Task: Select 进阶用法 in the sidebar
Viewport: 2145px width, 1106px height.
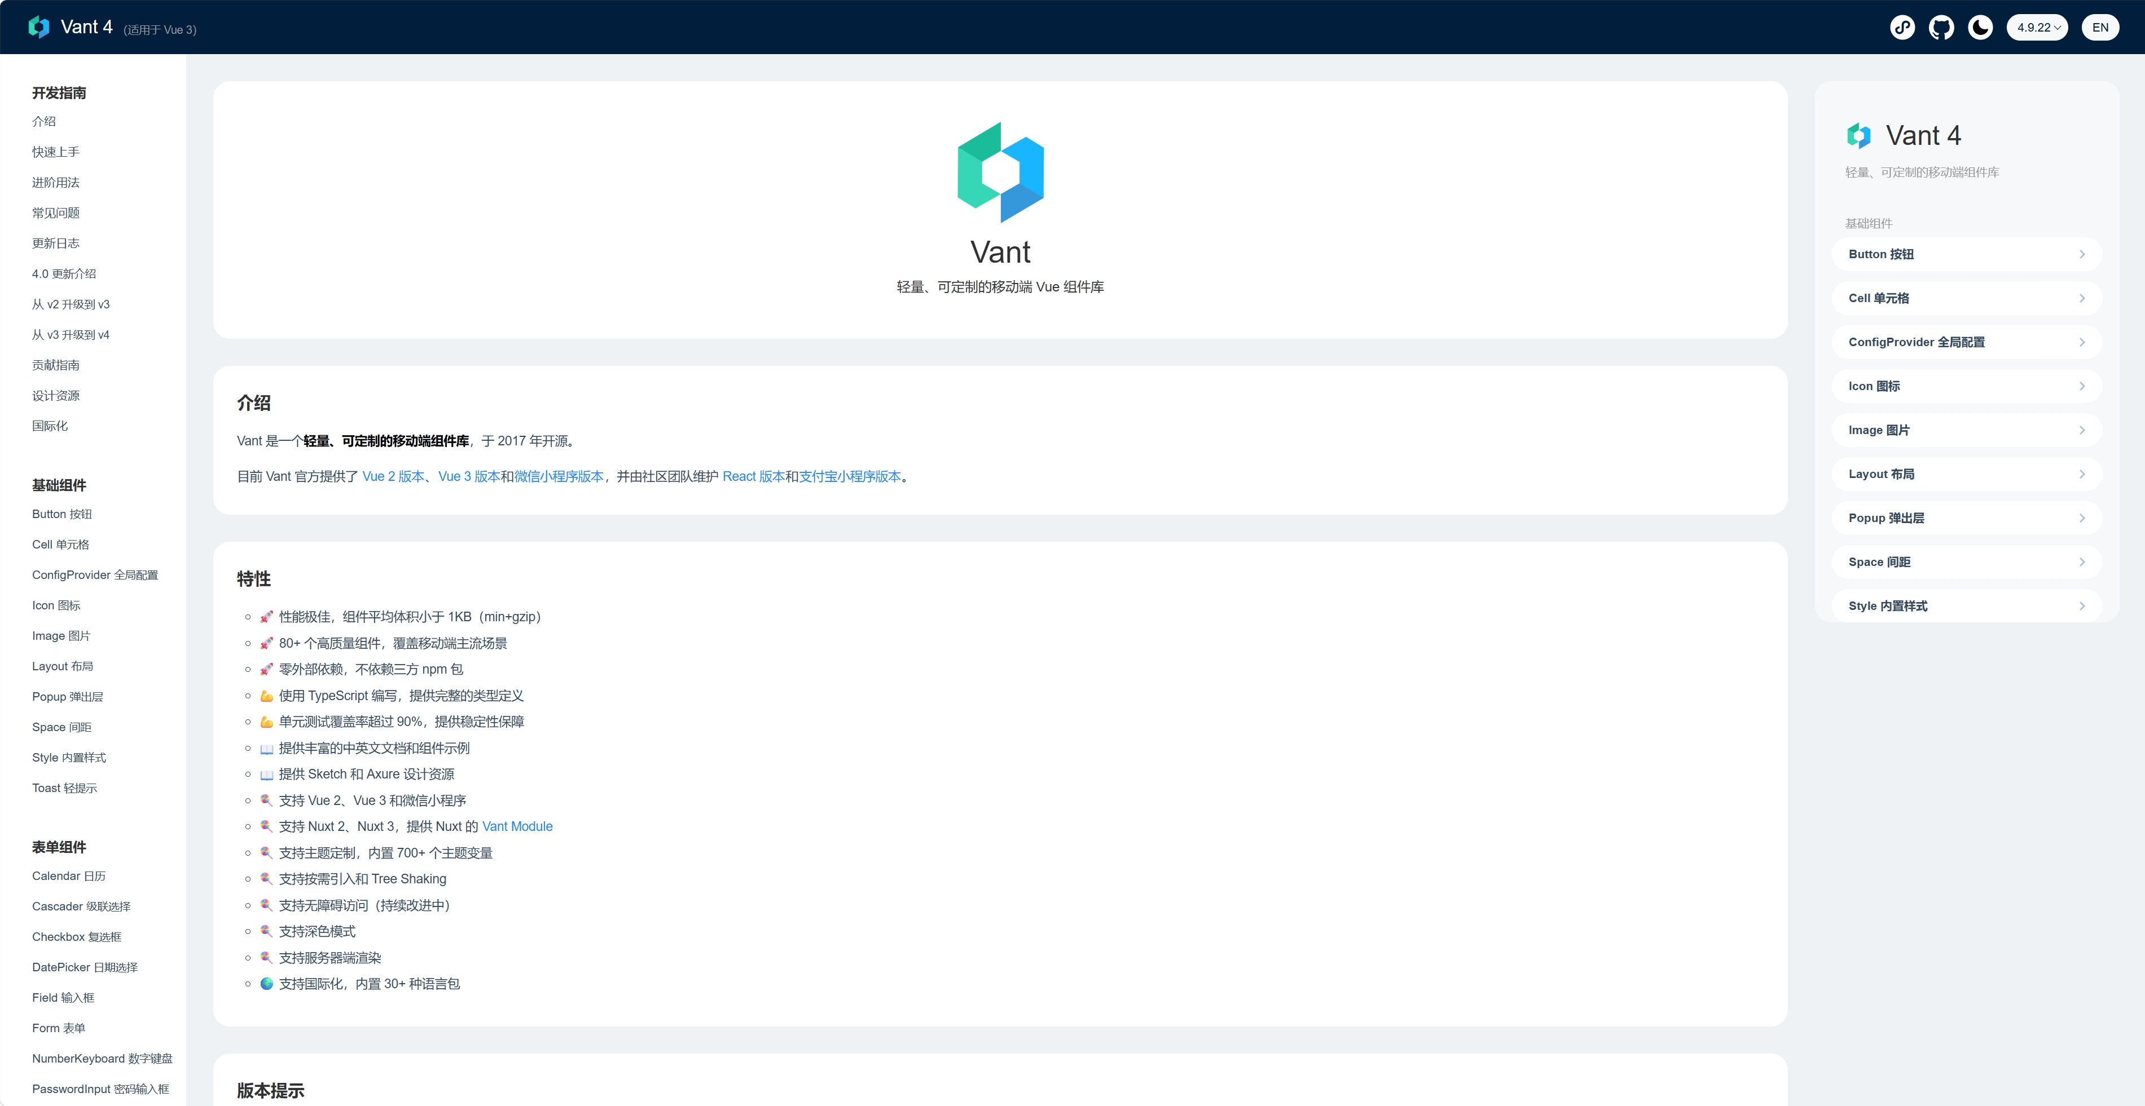Action: 56,182
